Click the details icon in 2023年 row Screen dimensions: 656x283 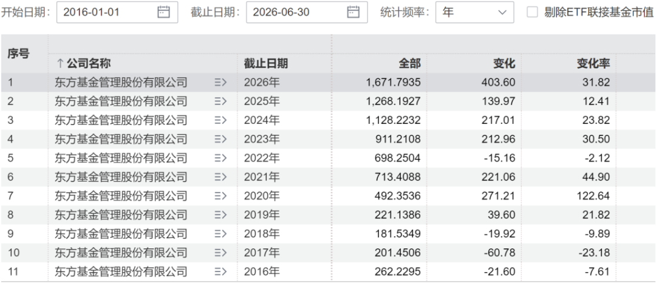coord(220,139)
